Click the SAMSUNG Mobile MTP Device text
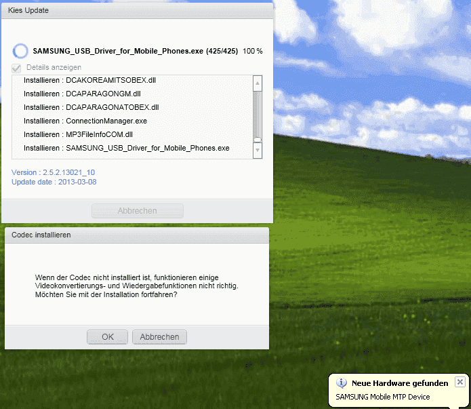This screenshot has width=471, height=409. [383, 397]
